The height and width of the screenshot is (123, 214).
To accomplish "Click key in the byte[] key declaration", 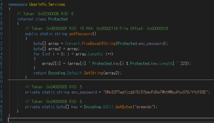I will pos(75,107).
